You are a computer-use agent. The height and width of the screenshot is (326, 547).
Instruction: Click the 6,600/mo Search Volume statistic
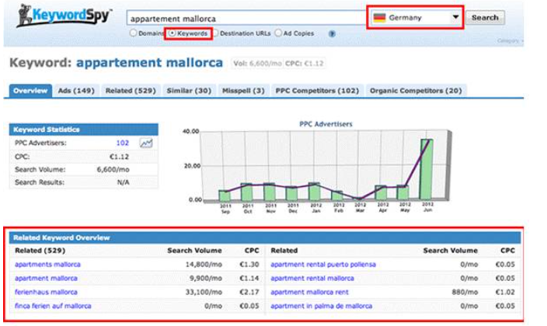[x=113, y=170]
